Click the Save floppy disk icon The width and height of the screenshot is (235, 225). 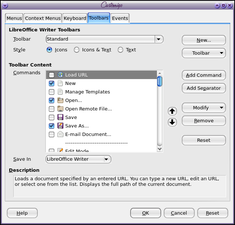(x=60, y=117)
